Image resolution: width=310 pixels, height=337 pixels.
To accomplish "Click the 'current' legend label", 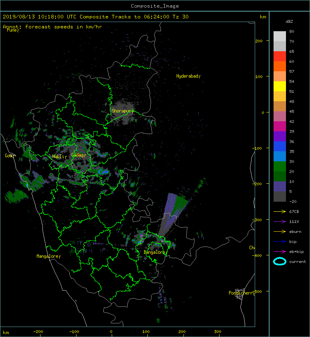I will point(298,262).
